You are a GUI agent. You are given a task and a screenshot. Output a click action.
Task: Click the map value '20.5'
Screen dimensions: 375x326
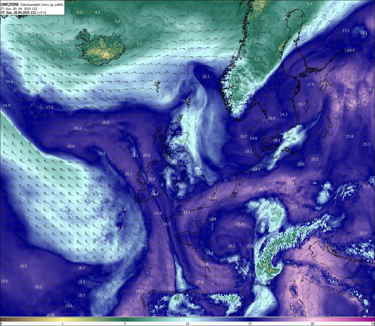23,266
